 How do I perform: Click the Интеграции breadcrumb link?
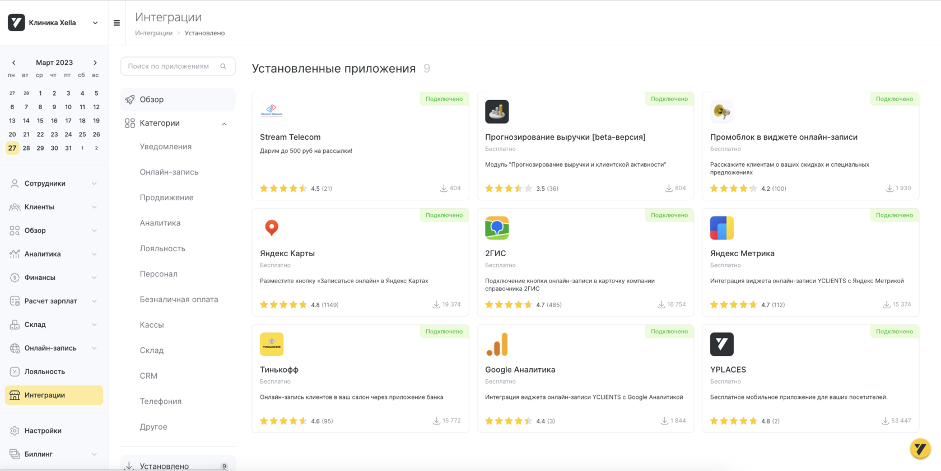pos(153,33)
